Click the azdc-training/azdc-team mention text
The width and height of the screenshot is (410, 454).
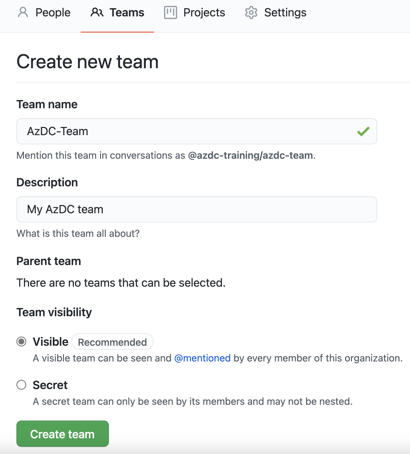[250, 155]
